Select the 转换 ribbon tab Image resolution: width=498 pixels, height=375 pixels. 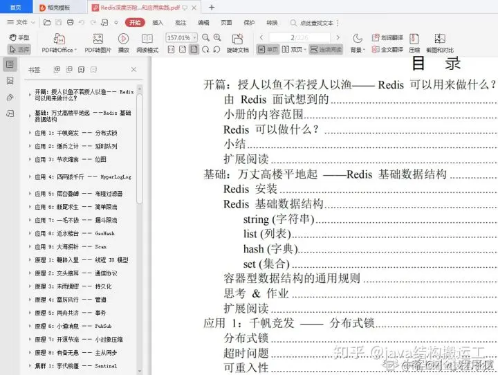tap(272, 23)
